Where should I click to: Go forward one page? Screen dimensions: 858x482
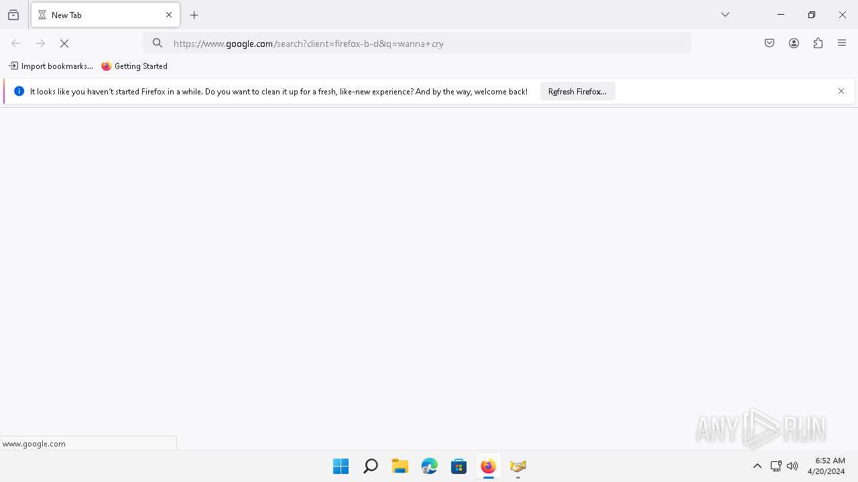(40, 44)
